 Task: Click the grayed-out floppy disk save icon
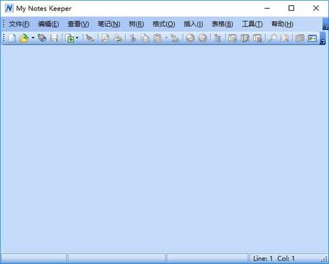pos(54,38)
